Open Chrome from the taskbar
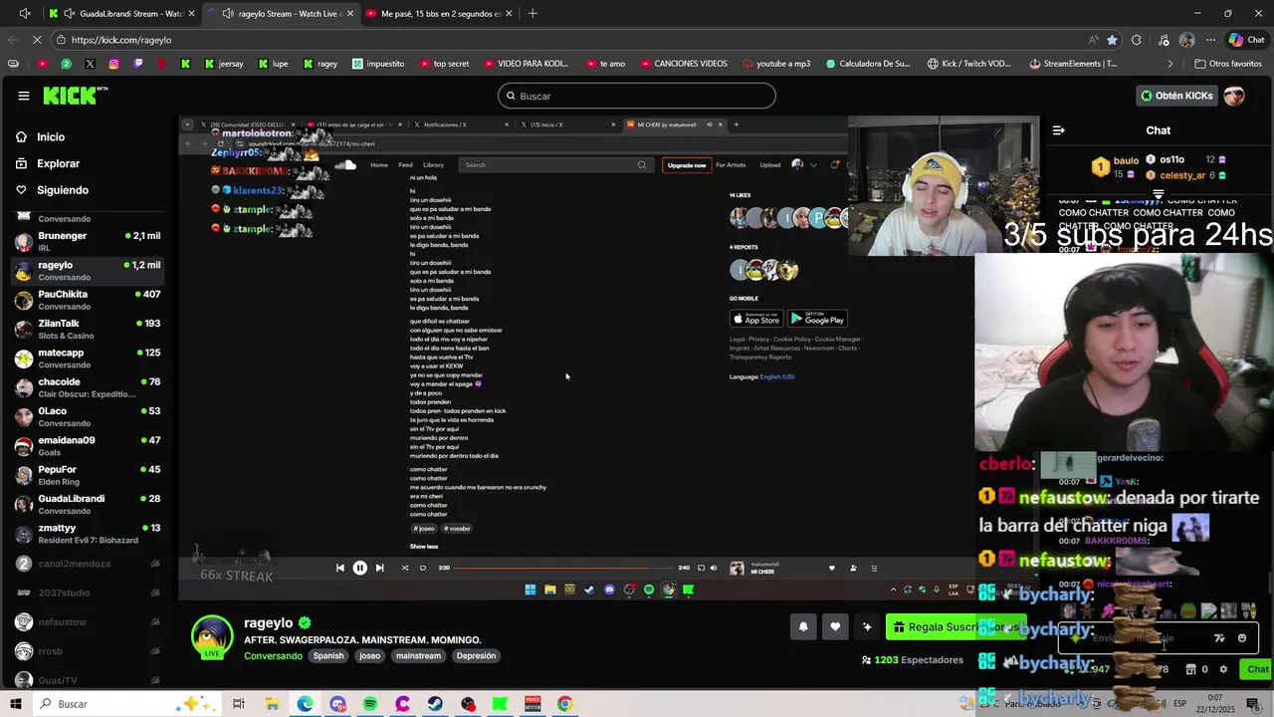 click(x=564, y=704)
